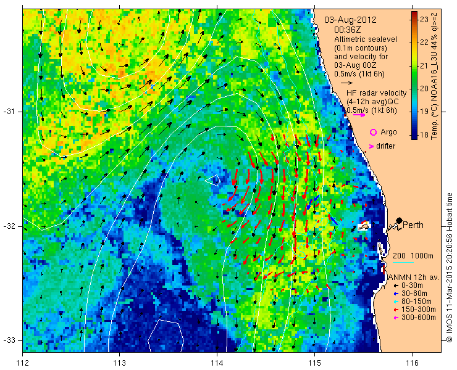This screenshot has width=457, height=370.
Task: Click the 'Temp. (°C) NOAA16_L3U' colorbar title
Action: pyautogui.click(x=434, y=75)
